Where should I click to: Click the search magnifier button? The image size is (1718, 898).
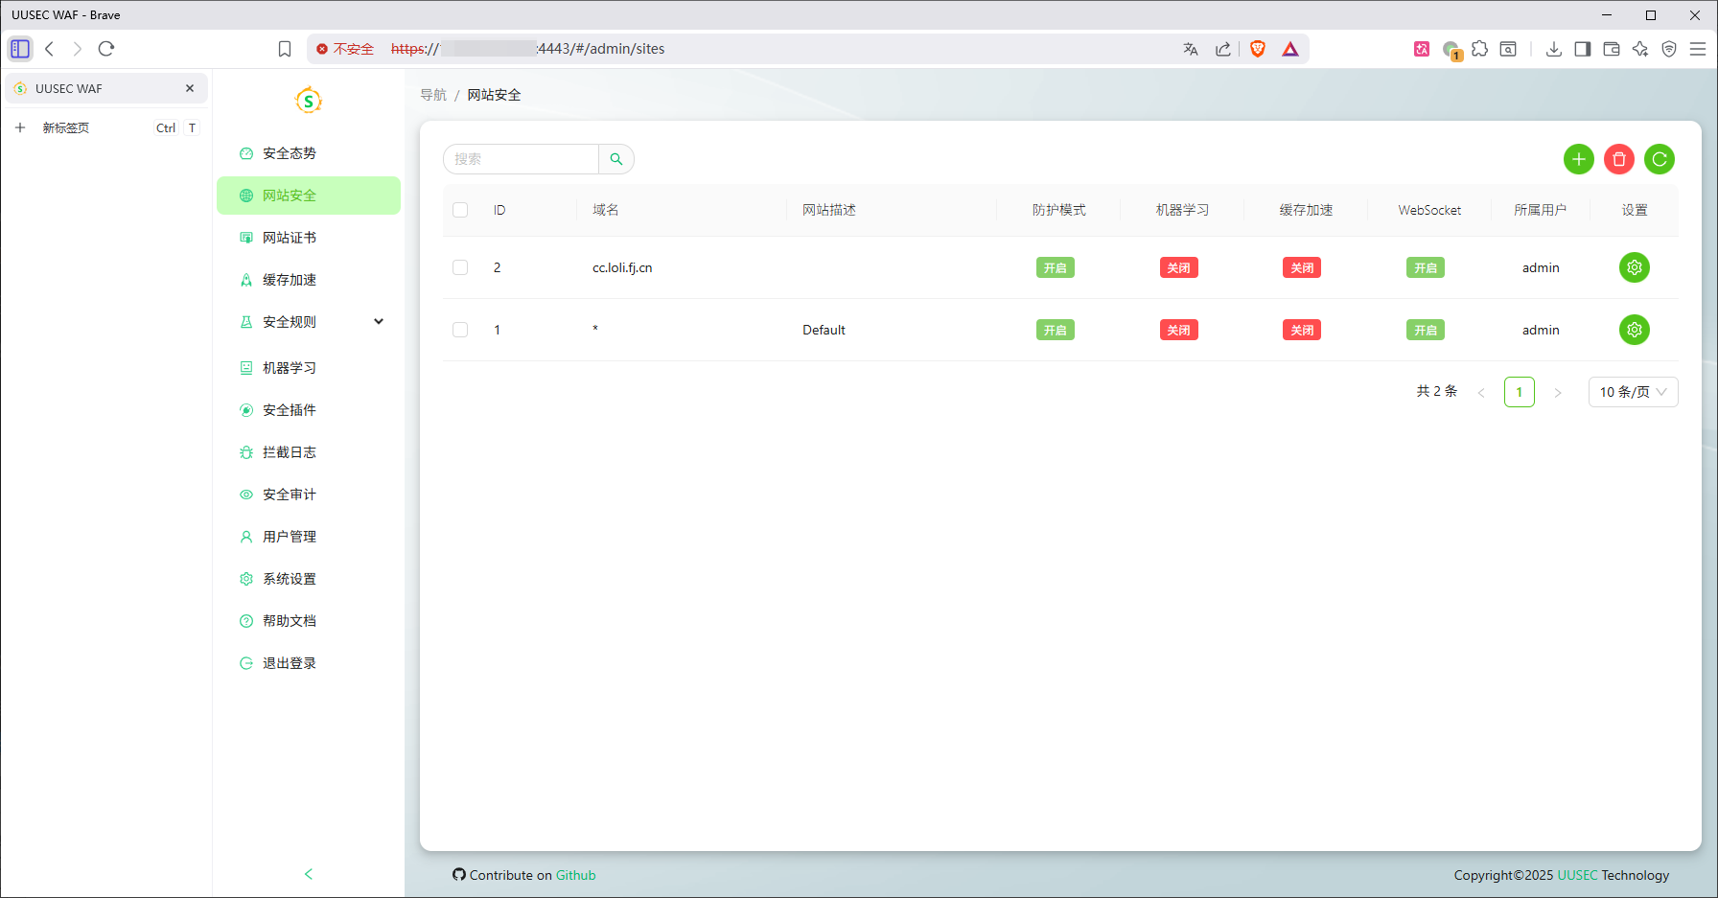pos(616,159)
